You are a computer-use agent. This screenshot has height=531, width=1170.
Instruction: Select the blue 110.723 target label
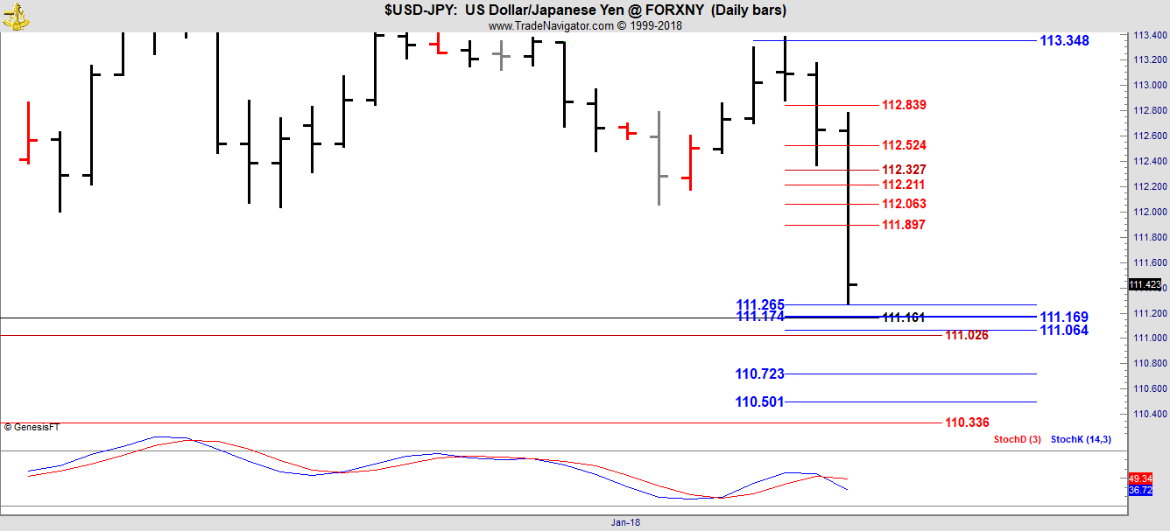coord(759,374)
